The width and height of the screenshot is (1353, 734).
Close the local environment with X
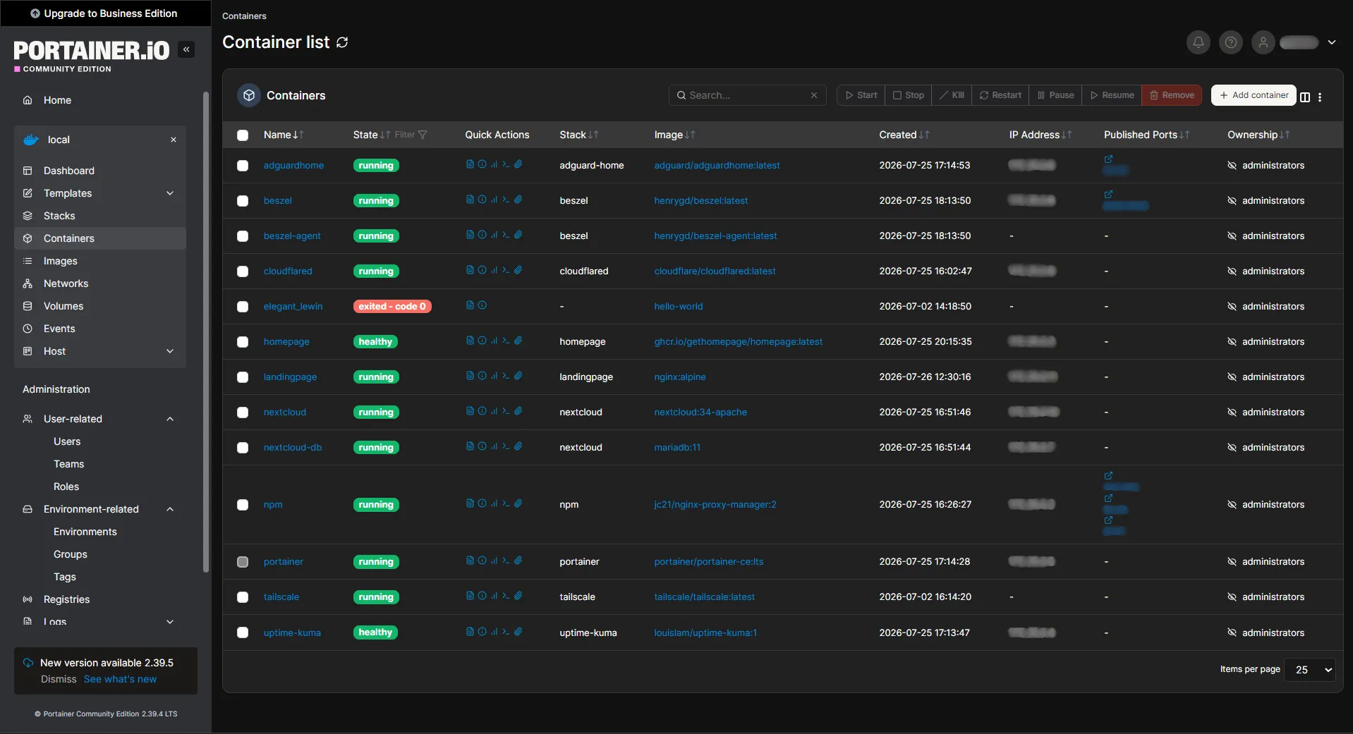[174, 140]
